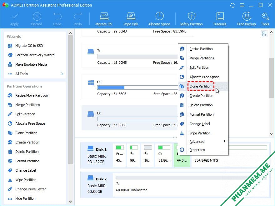Screen dimensions: 275x206
Task: Open Tutorials from the toolbar
Action: (x=220, y=19)
